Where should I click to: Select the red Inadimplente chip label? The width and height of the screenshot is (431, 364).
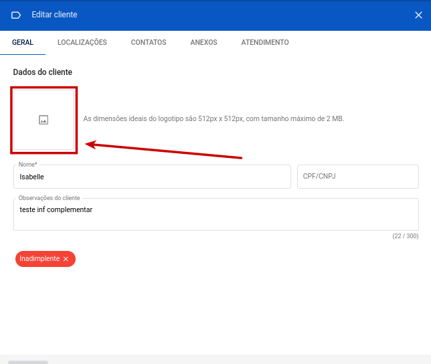[x=39, y=259]
